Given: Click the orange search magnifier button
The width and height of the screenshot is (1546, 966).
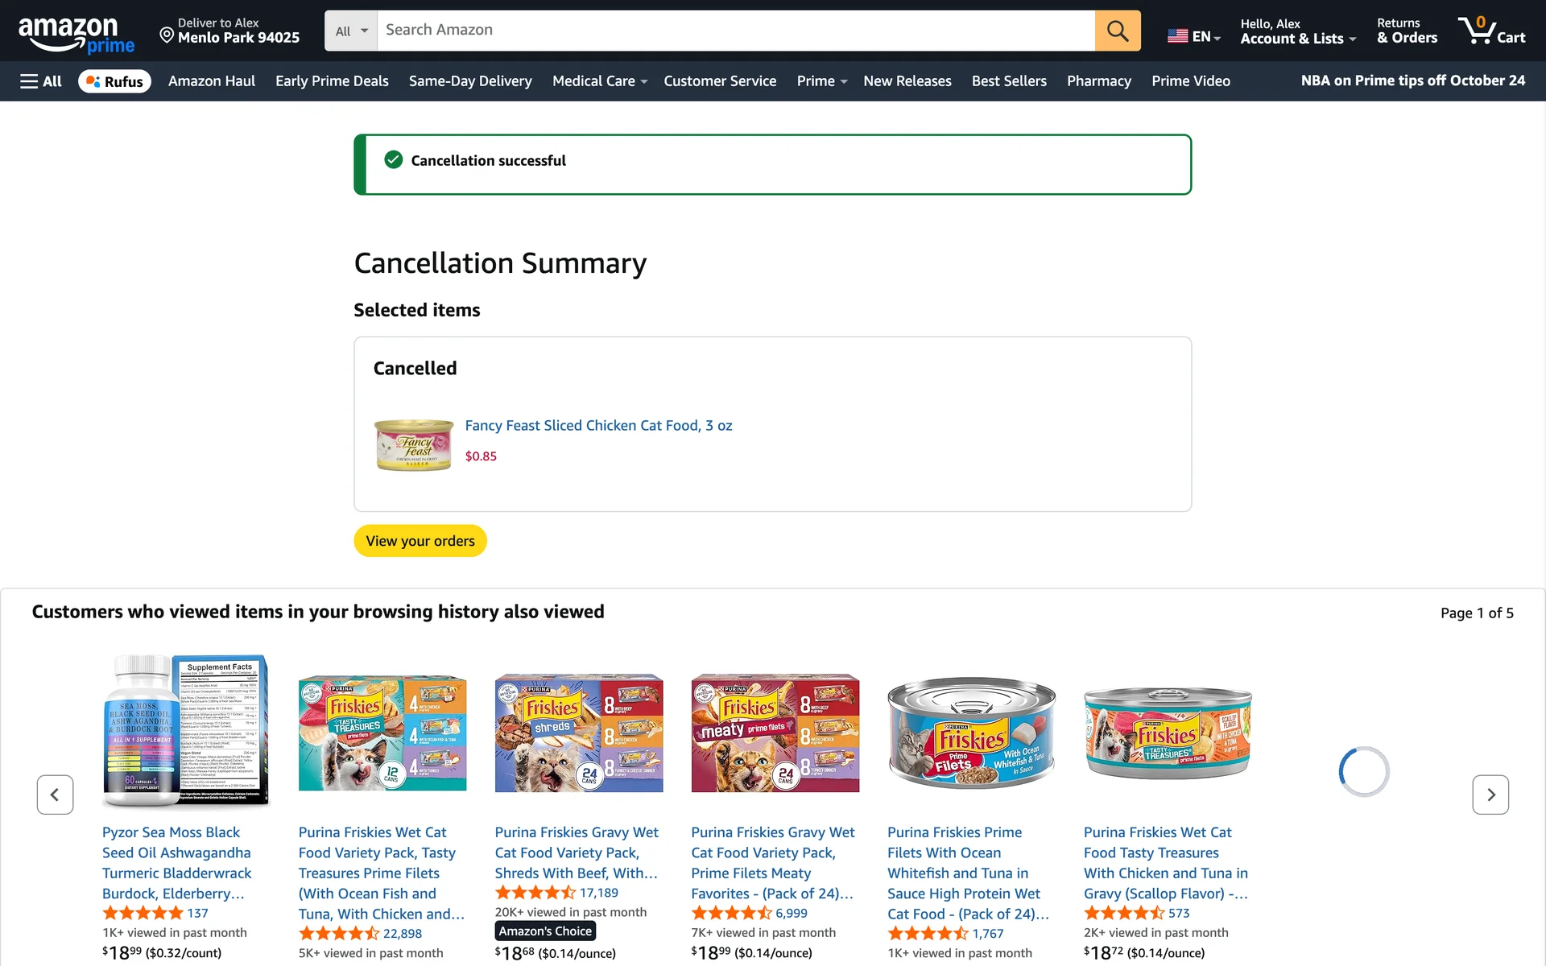Looking at the screenshot, I should [1117, 31].
